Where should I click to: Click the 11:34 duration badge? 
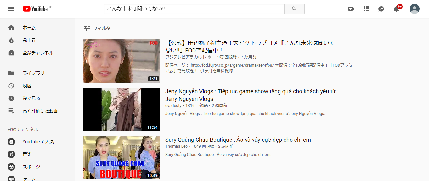click(x=152, y=127)
